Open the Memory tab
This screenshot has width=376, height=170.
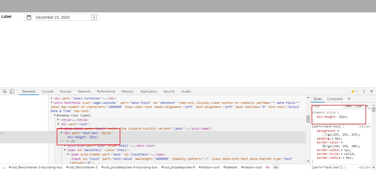point(128,91)
